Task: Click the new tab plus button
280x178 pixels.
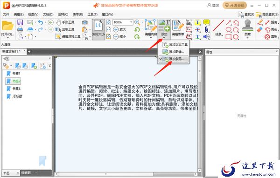Action: point(29,52)
